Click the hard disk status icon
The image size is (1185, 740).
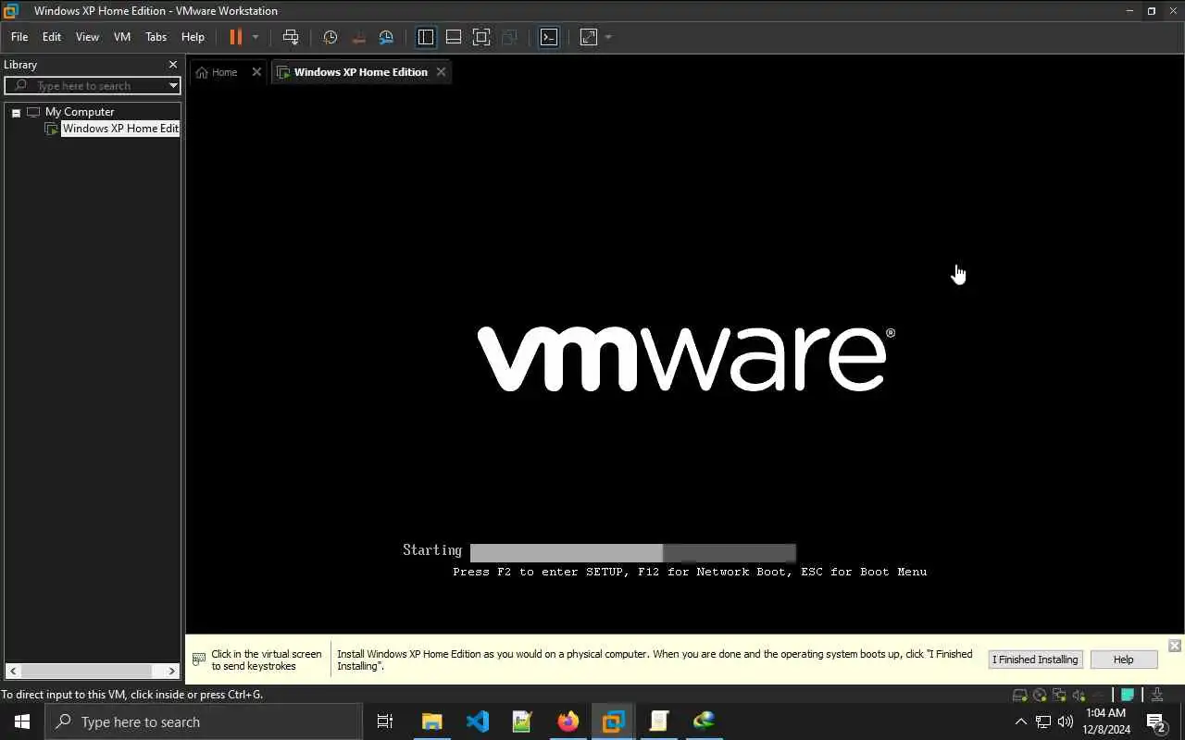click(x=1019, y=695)
